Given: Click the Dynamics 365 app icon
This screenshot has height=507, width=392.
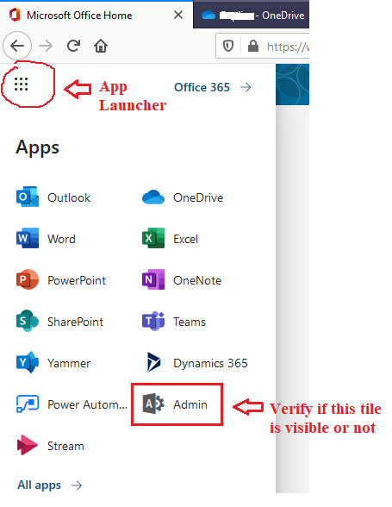Looking at the screenshot, I should [x=153, y=362].
